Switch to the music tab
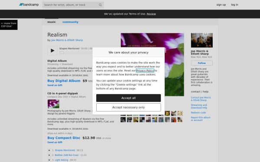260x162 pixels. click(52, 22)
